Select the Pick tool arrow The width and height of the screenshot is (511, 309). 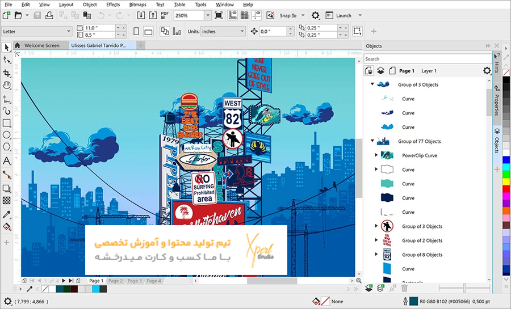pyautogui.click(x=6, y=48)
